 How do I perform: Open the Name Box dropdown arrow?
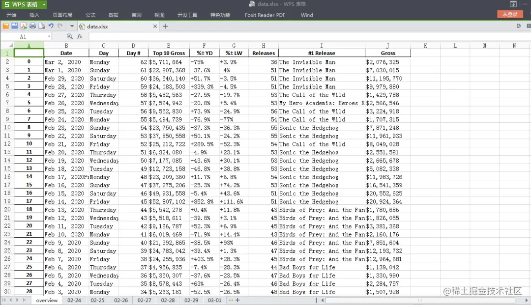[49, 36]
